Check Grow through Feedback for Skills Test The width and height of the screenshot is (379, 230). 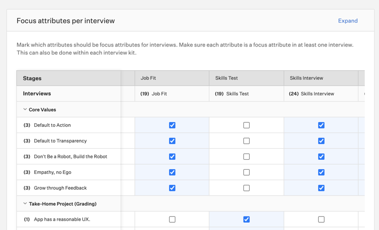247,188
